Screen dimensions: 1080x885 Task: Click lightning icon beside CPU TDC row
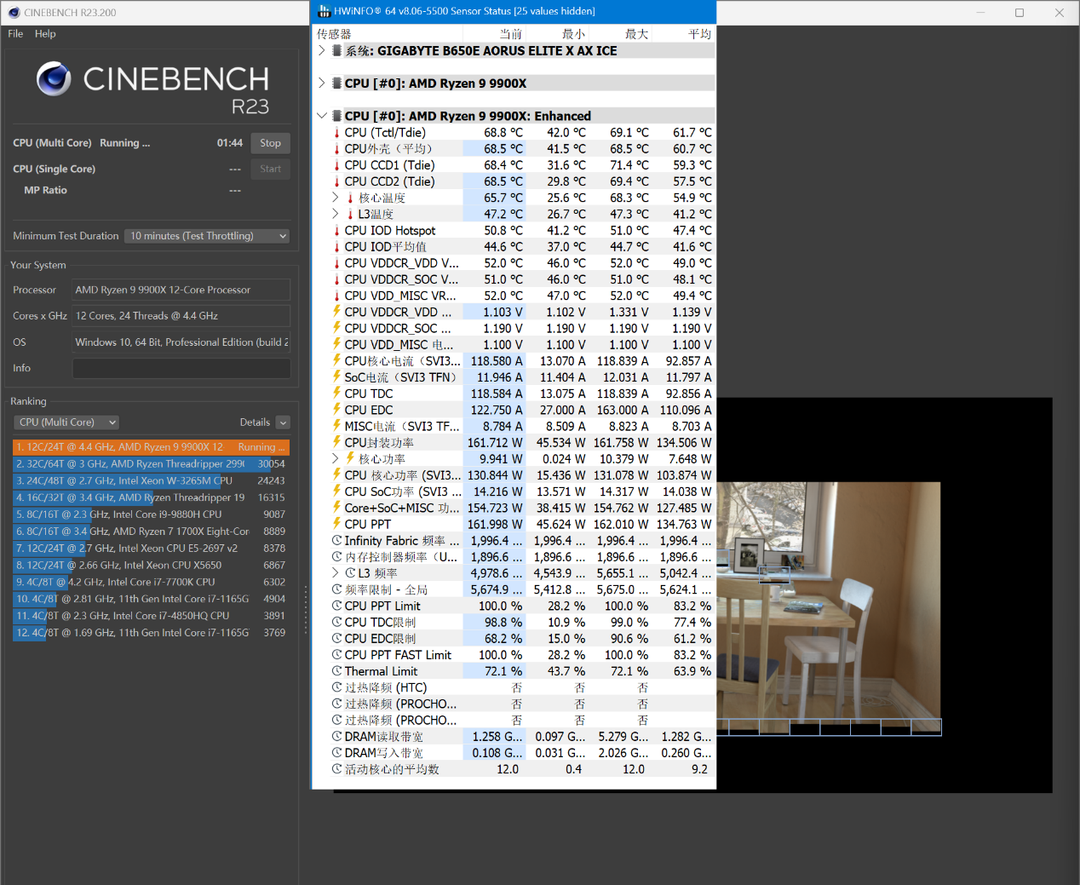pyautogui.click(x=337, y=394)
